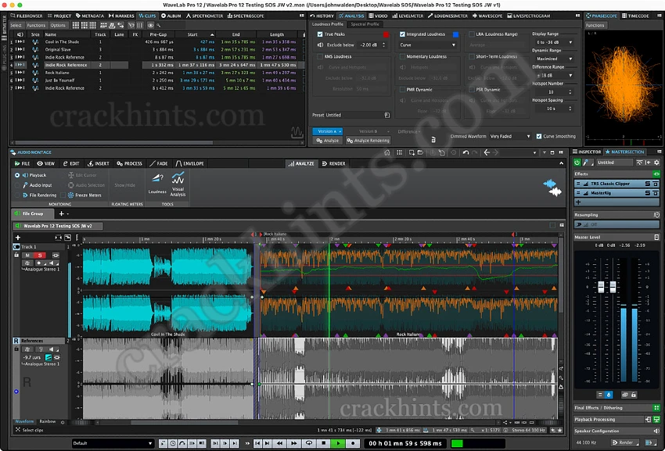
Task: Click the Freeze Meters snowflake icon
Action: pos(70,195)
